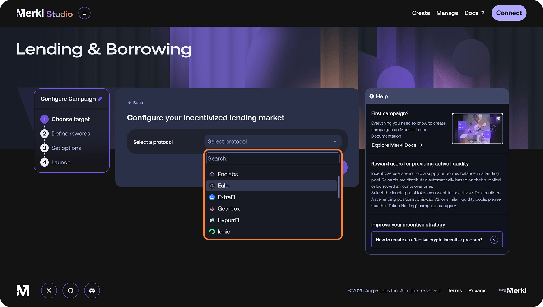The height and width of the screenshot is (307, 543).
Task: Open the X (Twitter) social icon
Action: [x=49, y=290]
